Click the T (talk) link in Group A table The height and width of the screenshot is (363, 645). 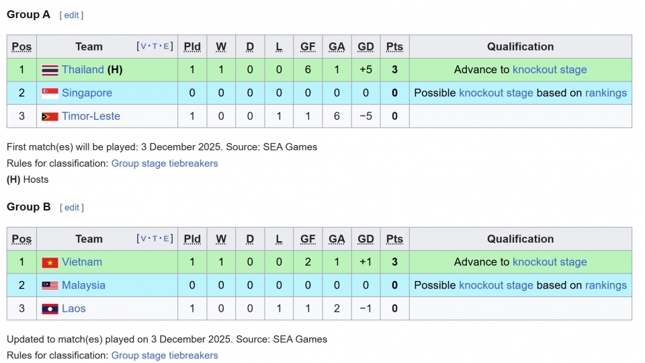coord(155,46)
